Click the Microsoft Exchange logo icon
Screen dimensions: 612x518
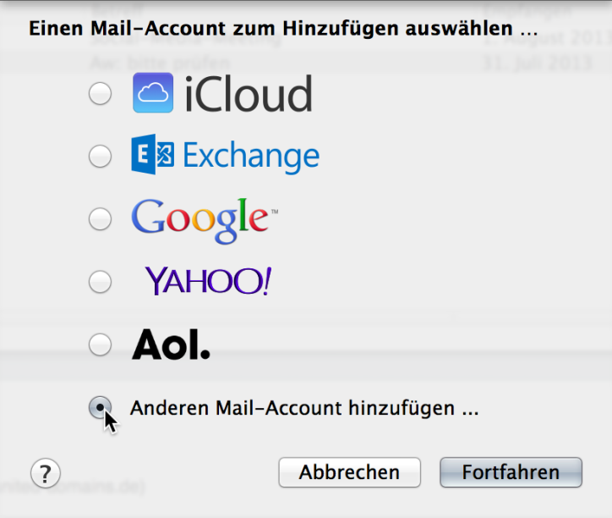point(153,154)
